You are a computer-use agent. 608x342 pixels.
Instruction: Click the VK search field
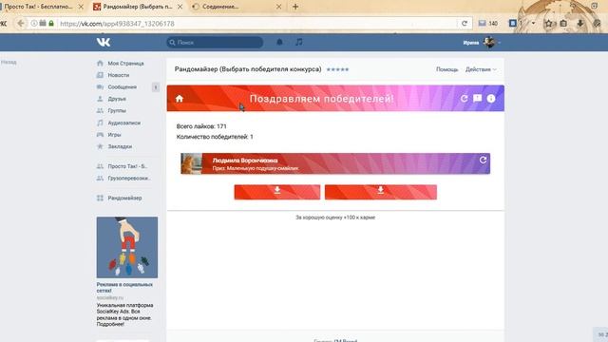pyautogui.click(x=215, y=42)
